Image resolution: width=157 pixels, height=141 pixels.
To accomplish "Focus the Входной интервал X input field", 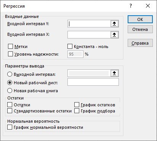I will tap(89, 35).
